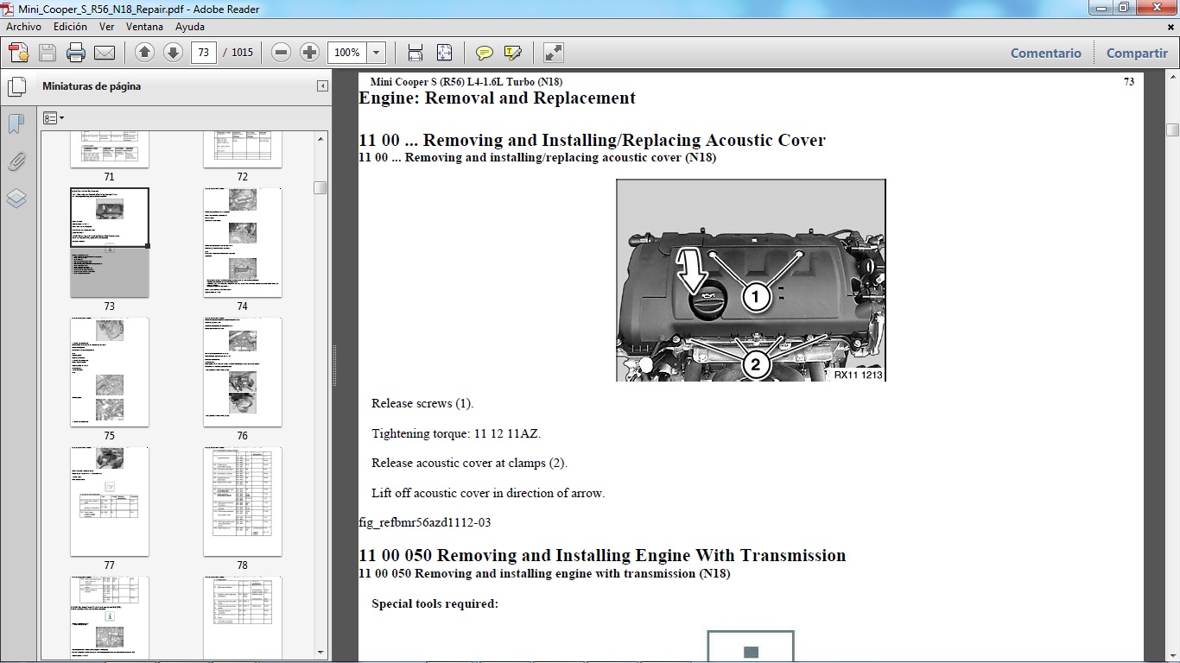The height and width of the screenshot is (663, 1180).
Task: Zoom out with minus button
Action: pyautogui.click(x=281, y=53)
